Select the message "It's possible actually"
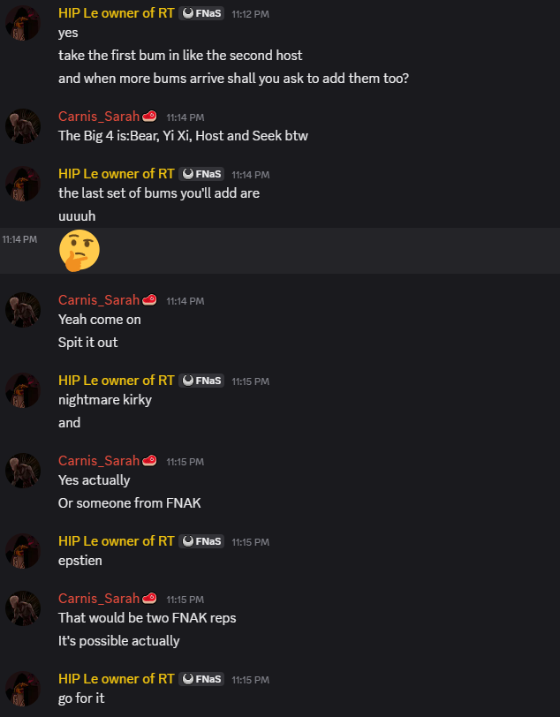 click(118, 641)
